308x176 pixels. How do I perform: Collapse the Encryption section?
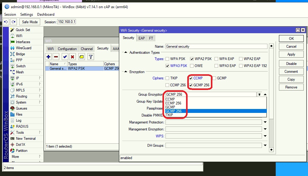tap(126, 72)
